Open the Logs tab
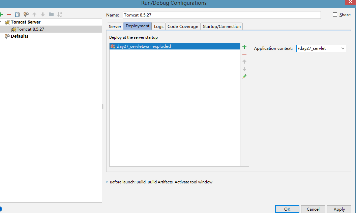356x213 pixels. [158, 26]
